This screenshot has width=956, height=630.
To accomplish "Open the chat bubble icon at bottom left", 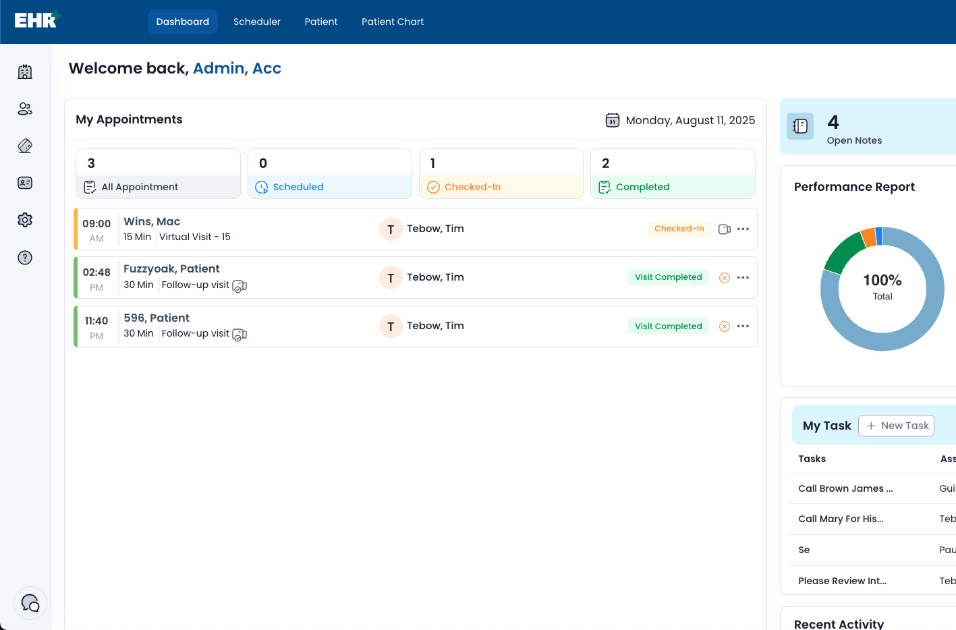I will pos(30,602).
